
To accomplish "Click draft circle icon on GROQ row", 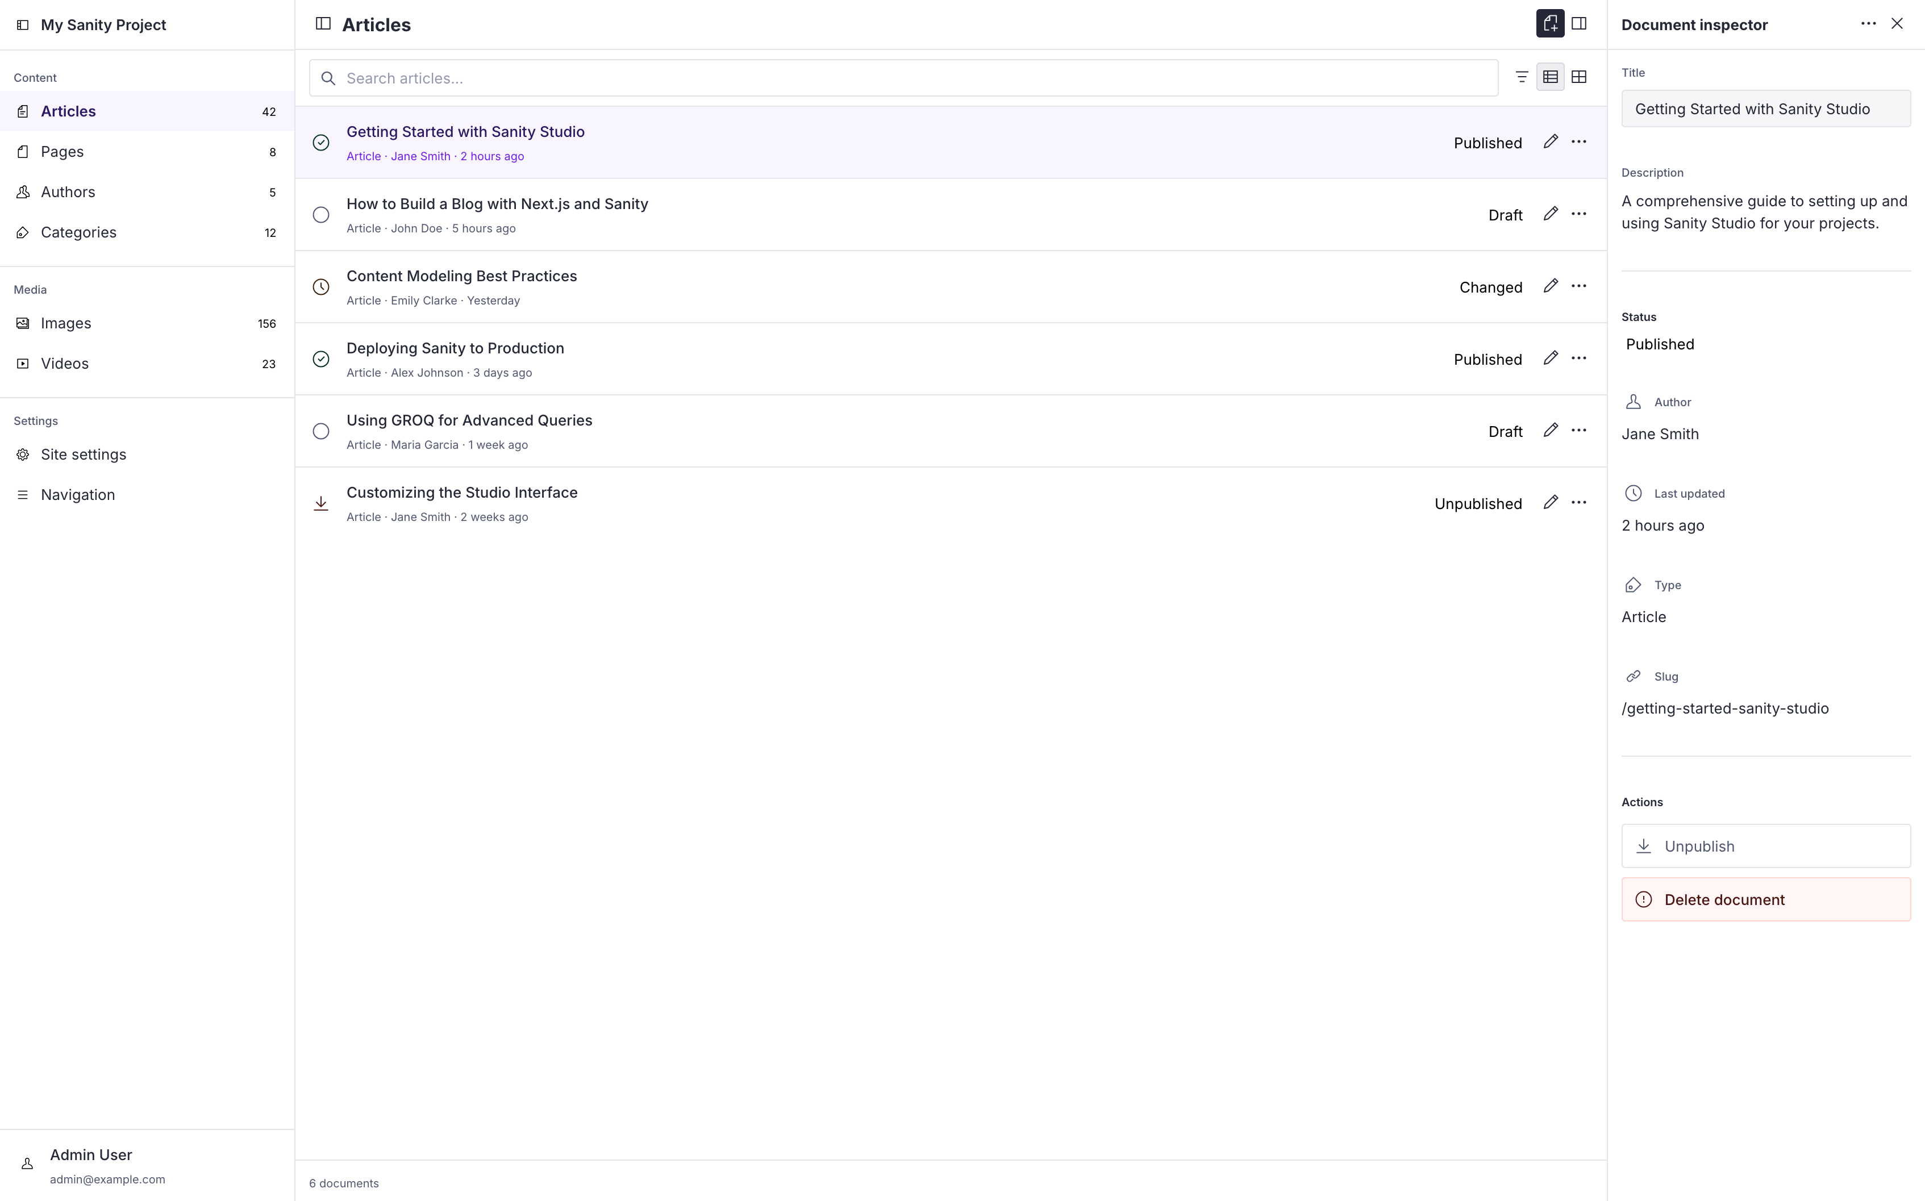I will coord(321,431).
